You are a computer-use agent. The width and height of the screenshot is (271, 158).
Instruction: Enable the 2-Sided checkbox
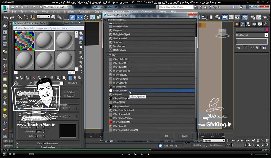coord(65,92)
